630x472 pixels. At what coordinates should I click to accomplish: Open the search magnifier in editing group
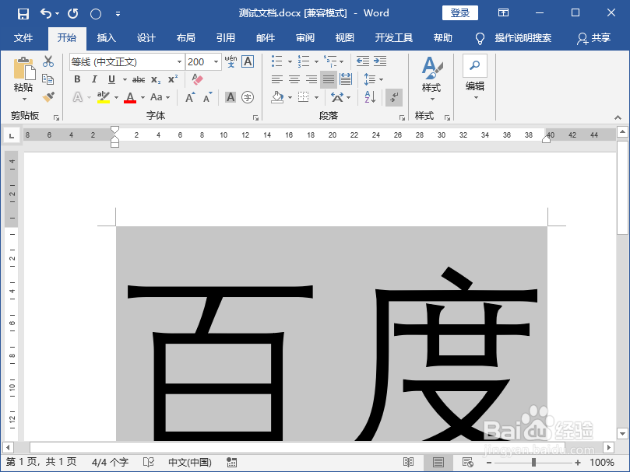point(475,65)
